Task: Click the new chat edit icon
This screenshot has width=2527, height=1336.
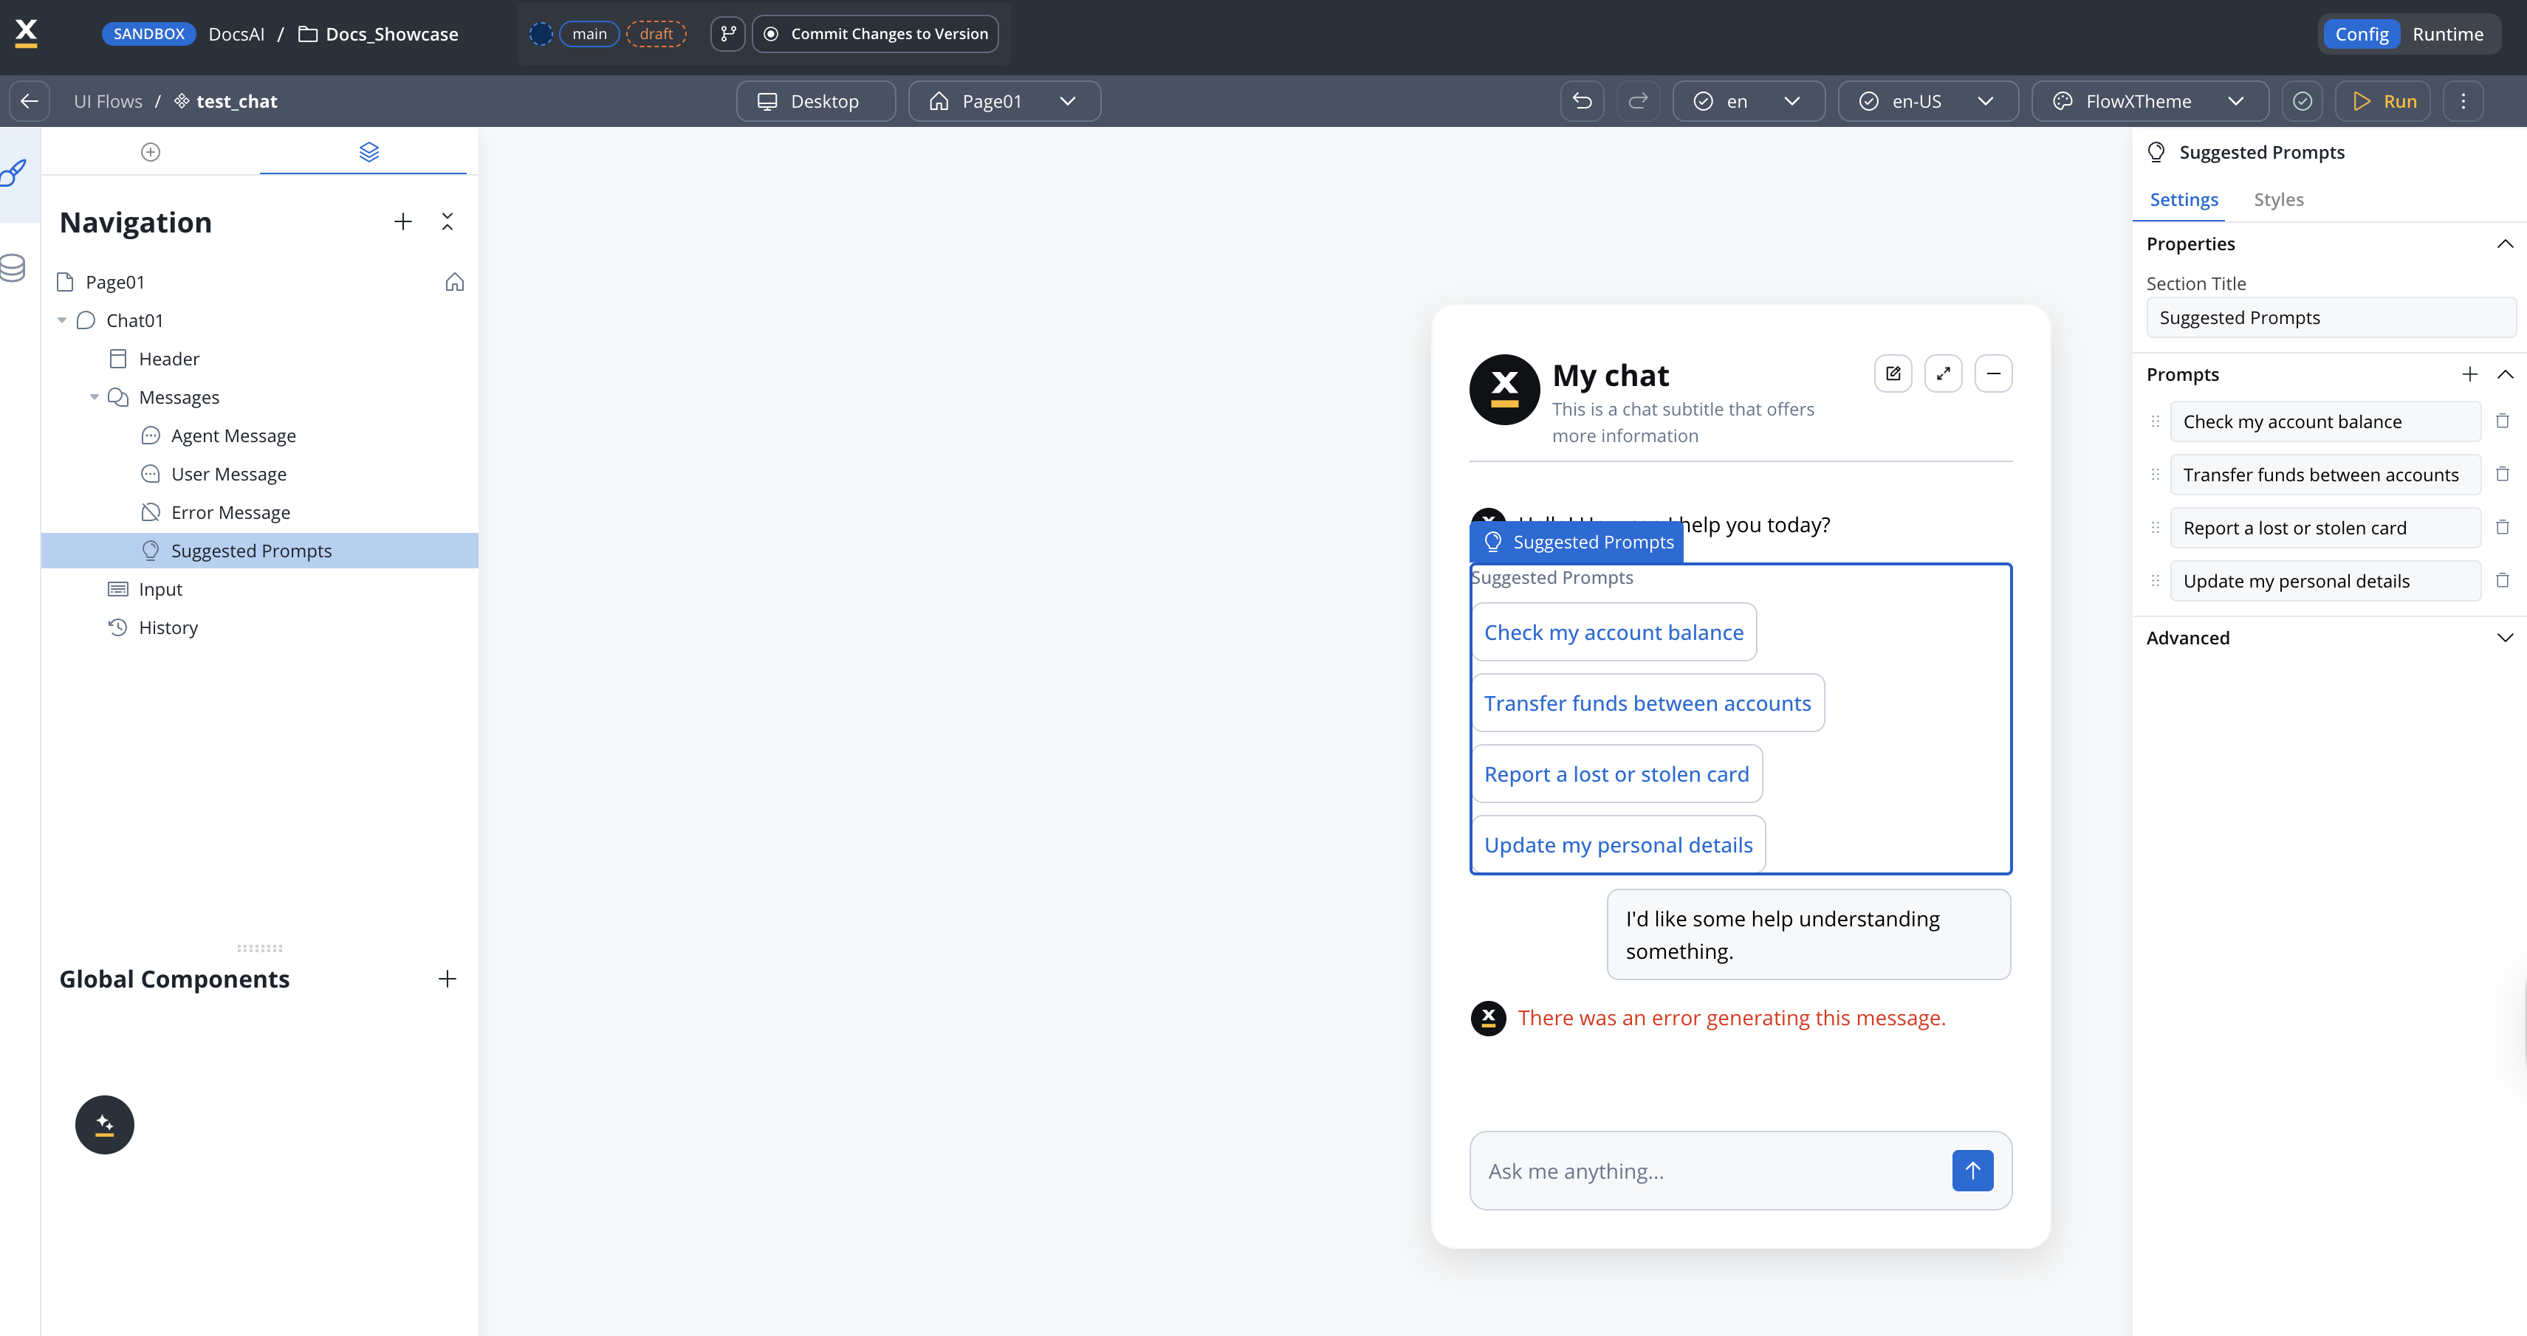Action: pyautogui.click(x=1893, y=373)
